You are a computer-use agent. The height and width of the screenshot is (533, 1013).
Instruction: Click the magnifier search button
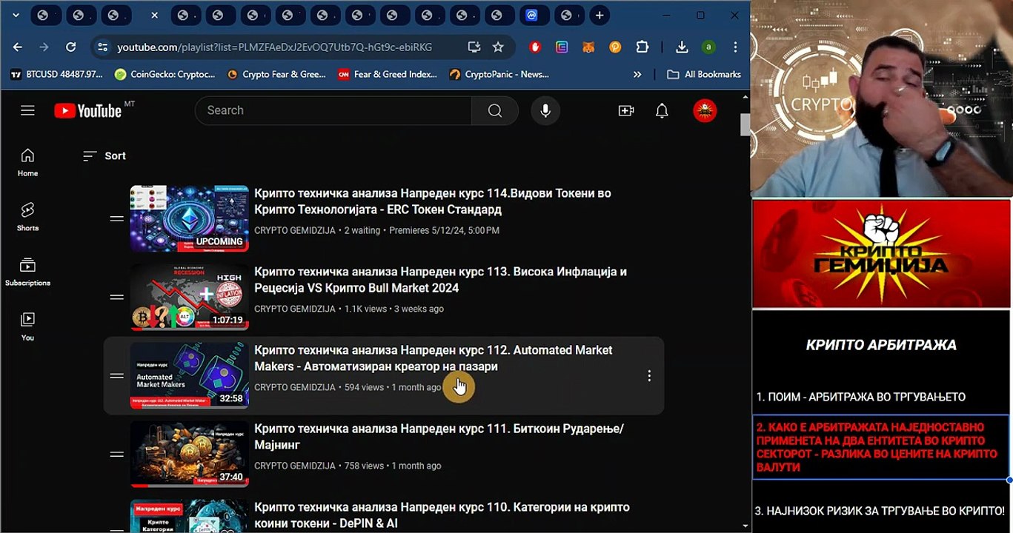pos(495,110)
